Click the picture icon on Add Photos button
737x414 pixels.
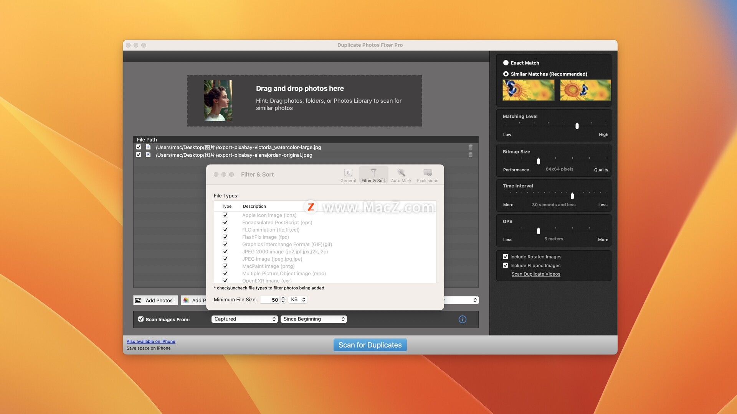(139, 301)
